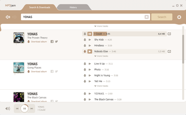Tweet The Proven Theory album
Image resolution: width=186 pixels, height=115 pixels.
click(56, 41)
